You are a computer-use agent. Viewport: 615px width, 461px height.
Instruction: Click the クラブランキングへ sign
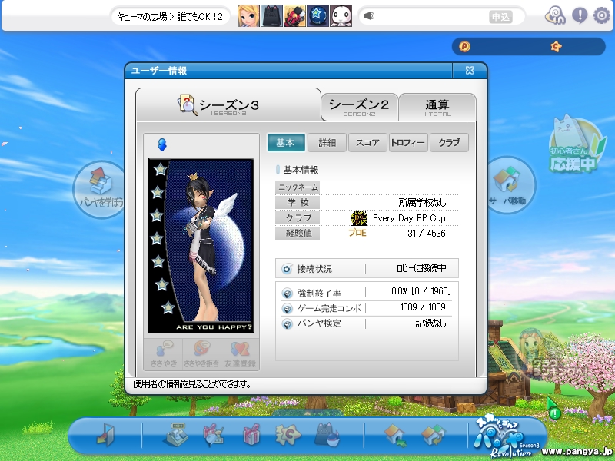(559, 367)
